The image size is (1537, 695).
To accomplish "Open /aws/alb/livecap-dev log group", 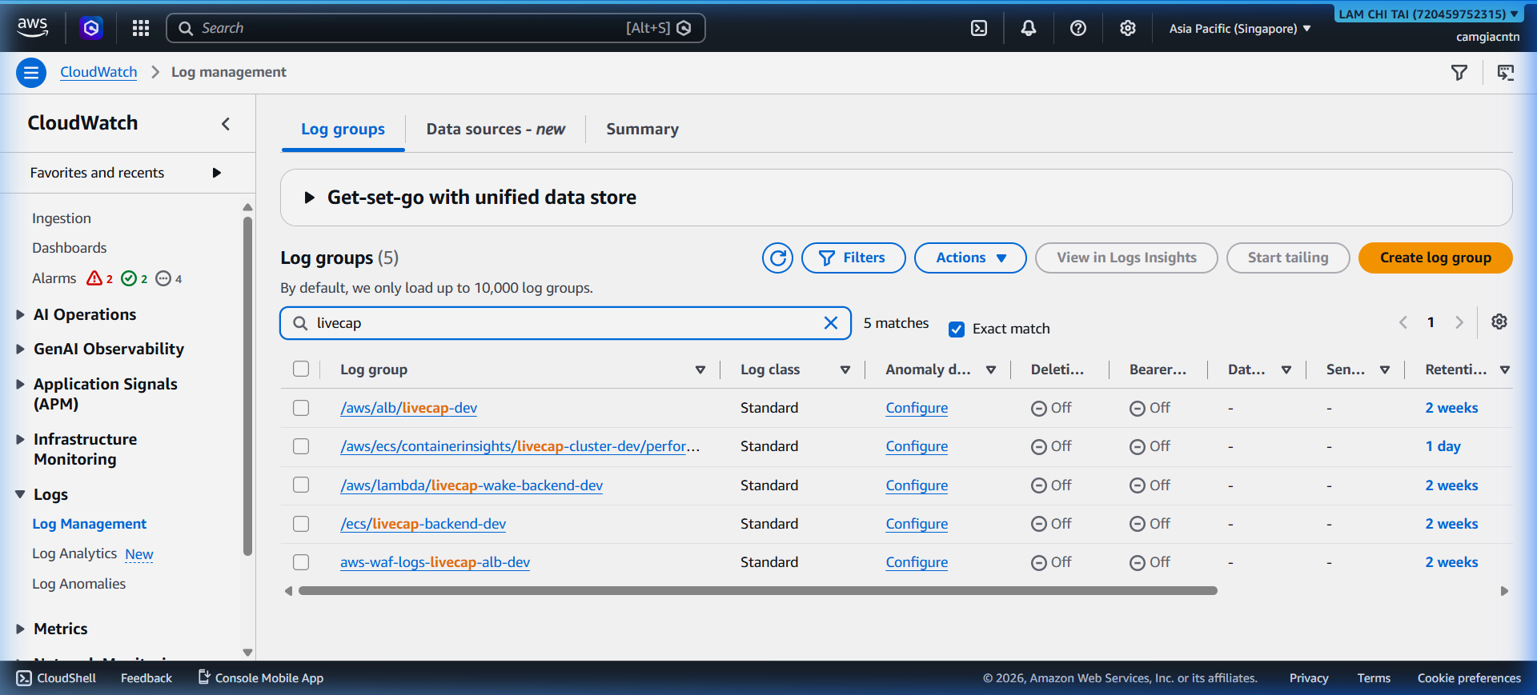I will pyautogui.click(x=408, y=408).
